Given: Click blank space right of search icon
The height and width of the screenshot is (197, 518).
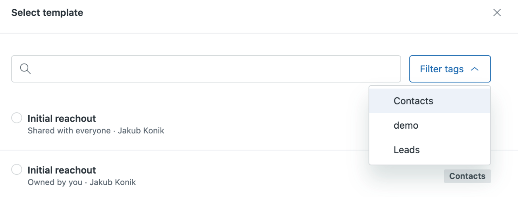Looking at the screenshot, I should [215, 69].
